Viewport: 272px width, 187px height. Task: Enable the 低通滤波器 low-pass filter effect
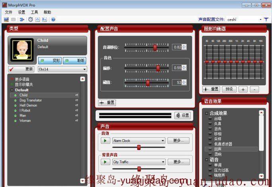[x=210, y=144]
